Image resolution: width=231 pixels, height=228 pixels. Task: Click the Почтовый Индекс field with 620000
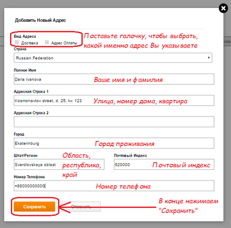[164, 165]
